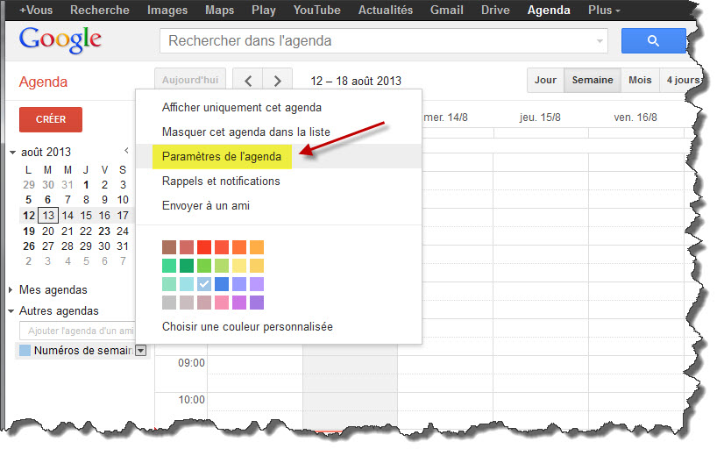The height and width of the screenshot is (456, 724).
Task: Pick the brown swatch in first row
Action: (169, 247)
